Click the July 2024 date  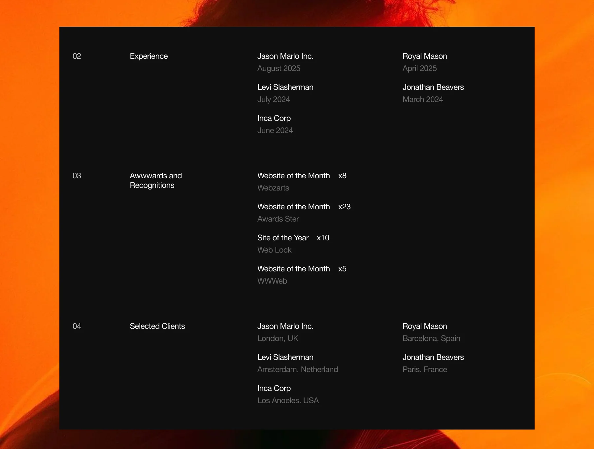click(274, 99)
